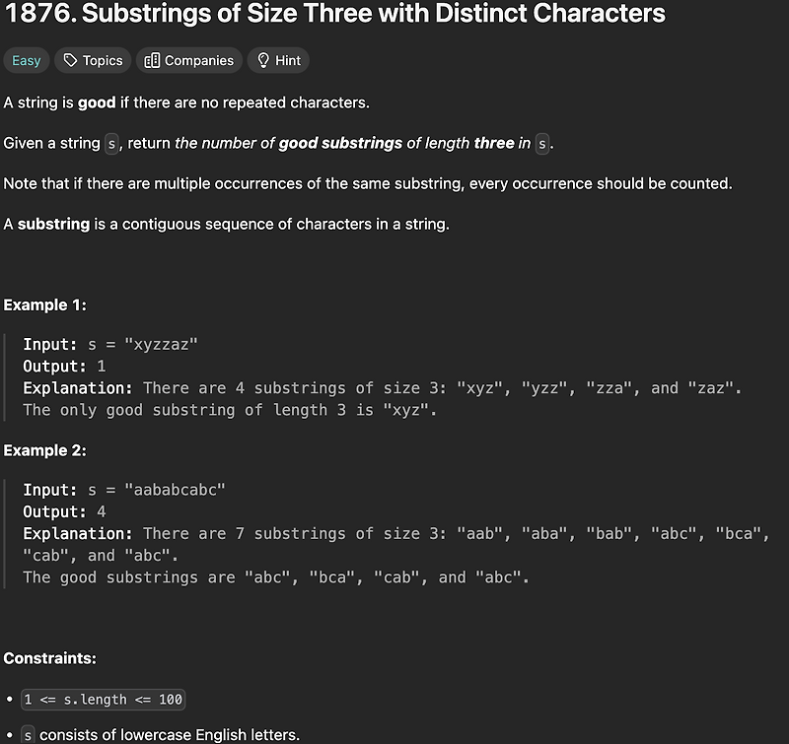Open the Topics panel
This screenshot has width=789, height=744.
pyautogui.click(x=93, y=60)
